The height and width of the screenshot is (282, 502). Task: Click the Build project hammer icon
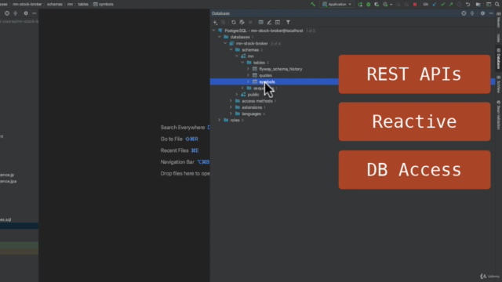313,4
